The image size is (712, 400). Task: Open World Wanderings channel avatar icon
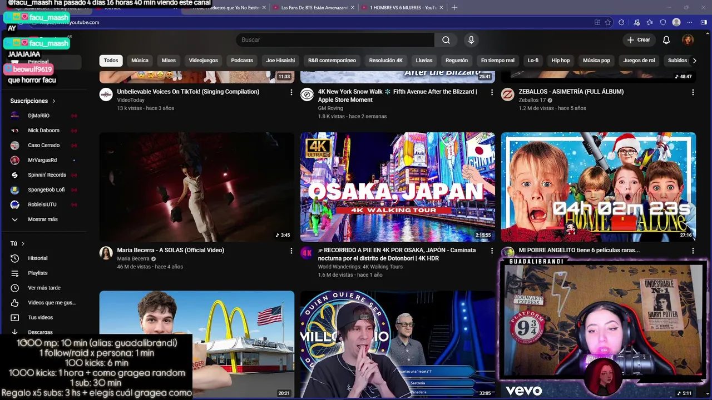(307, 253)
